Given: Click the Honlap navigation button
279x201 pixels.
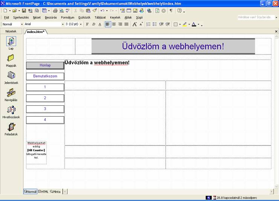Looking at the screenshot, I should click(45, 65).
